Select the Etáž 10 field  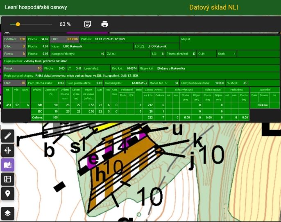(14, 83)
